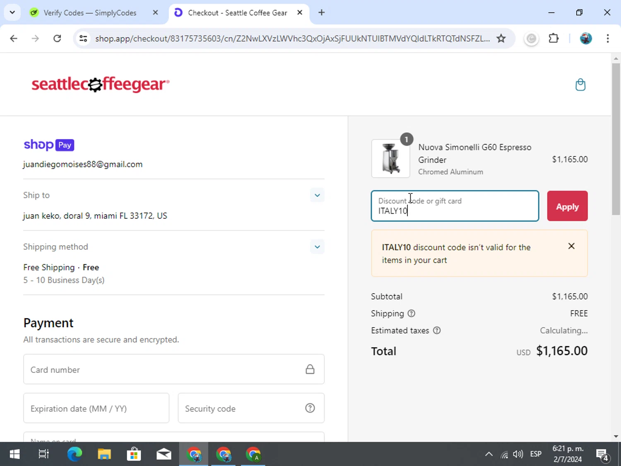Click the Payment heading

[x=48, y=323]
